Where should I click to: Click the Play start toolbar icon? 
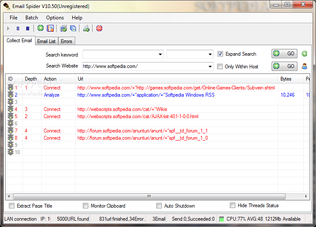point(8,29)
